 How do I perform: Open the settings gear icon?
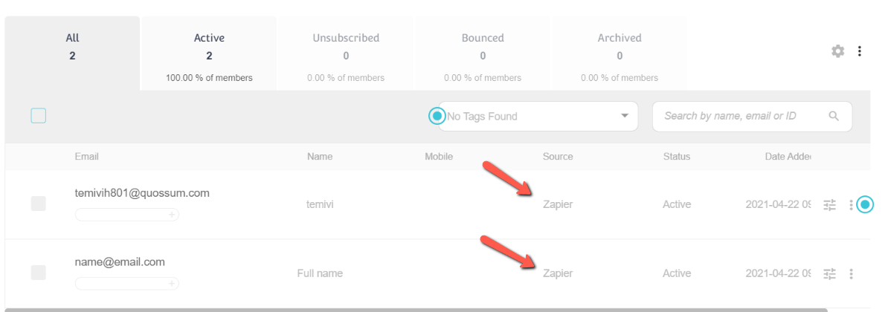click(837, 51)
